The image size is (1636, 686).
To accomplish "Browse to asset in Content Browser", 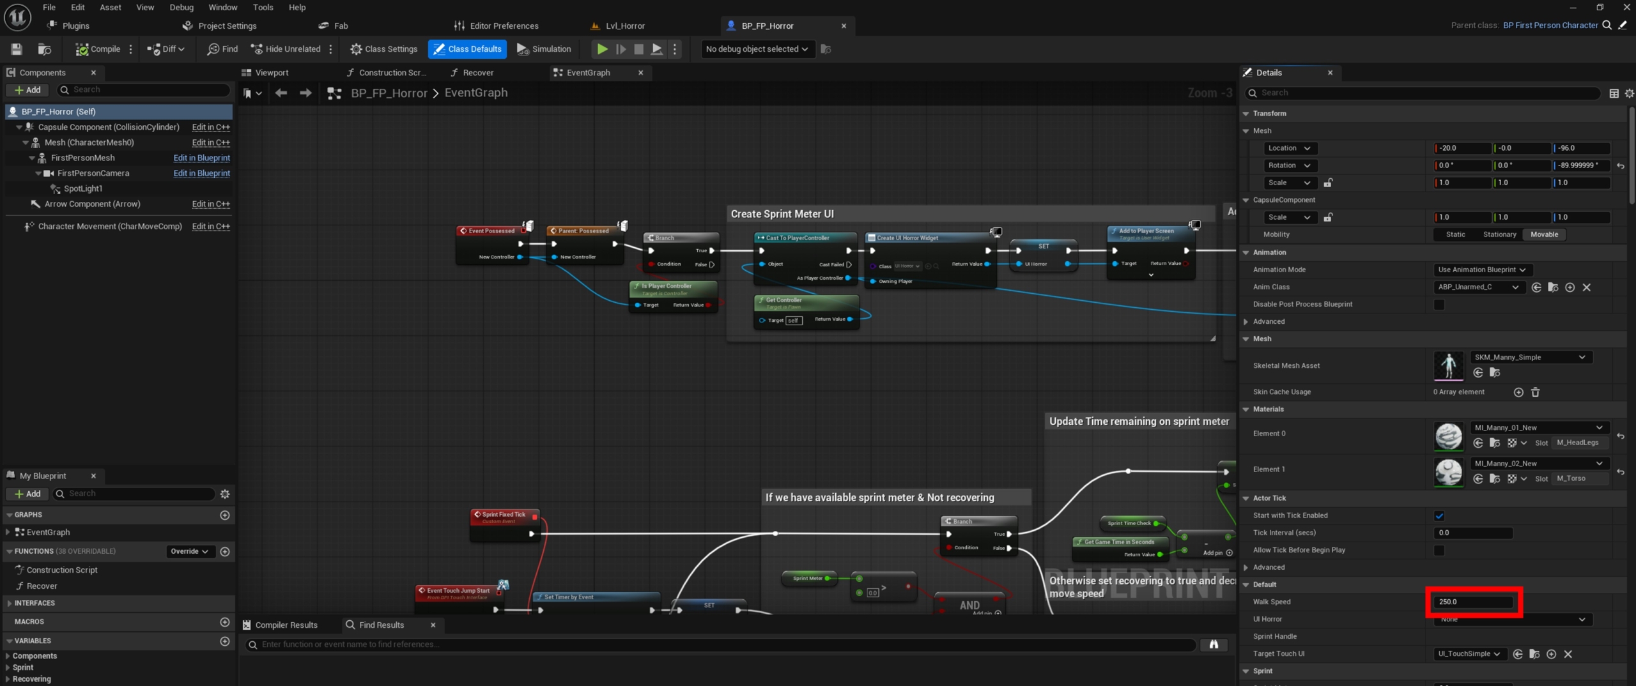I will (x=44, y=49).
